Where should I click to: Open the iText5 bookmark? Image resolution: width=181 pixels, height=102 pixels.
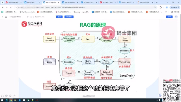(x=136, y=12)
